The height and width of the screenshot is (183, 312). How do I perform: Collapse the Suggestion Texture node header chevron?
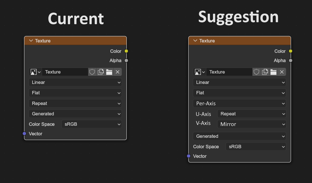pos(195,41)
